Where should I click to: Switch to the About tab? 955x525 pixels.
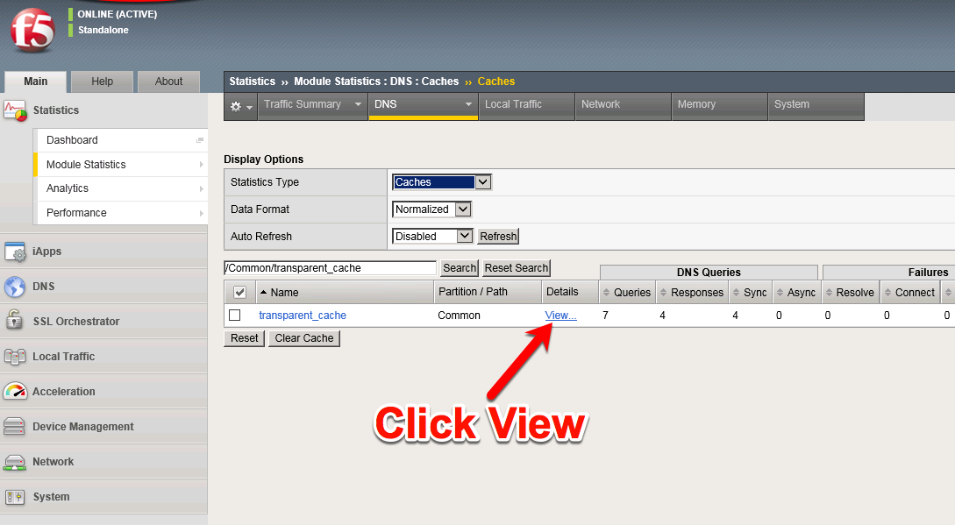coord(168,82)
